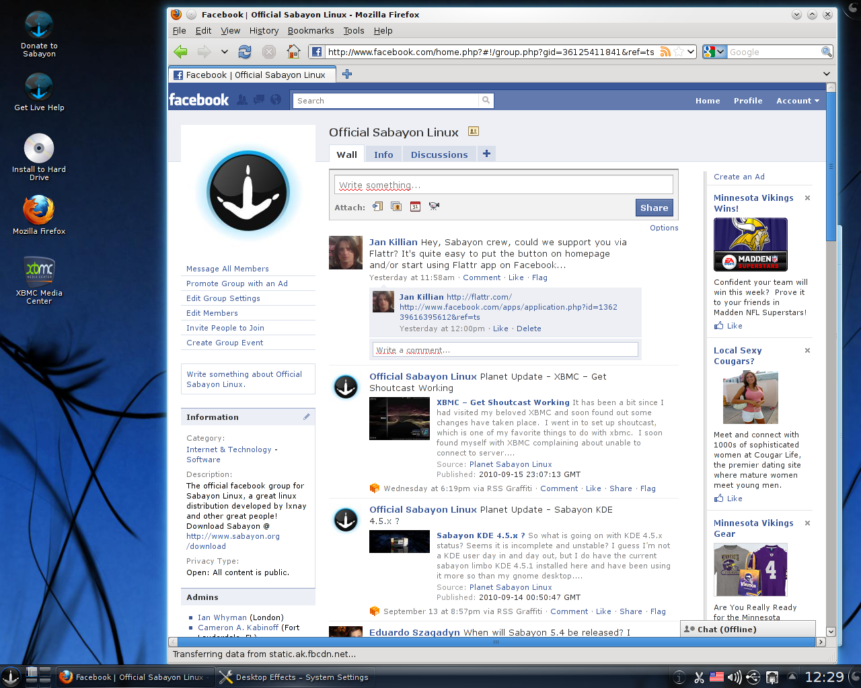The width and height of the screenshot is (861, 688).
Task: Open the search engine selector dropdown
Action: pyautogui.click(x=714, y=52)
